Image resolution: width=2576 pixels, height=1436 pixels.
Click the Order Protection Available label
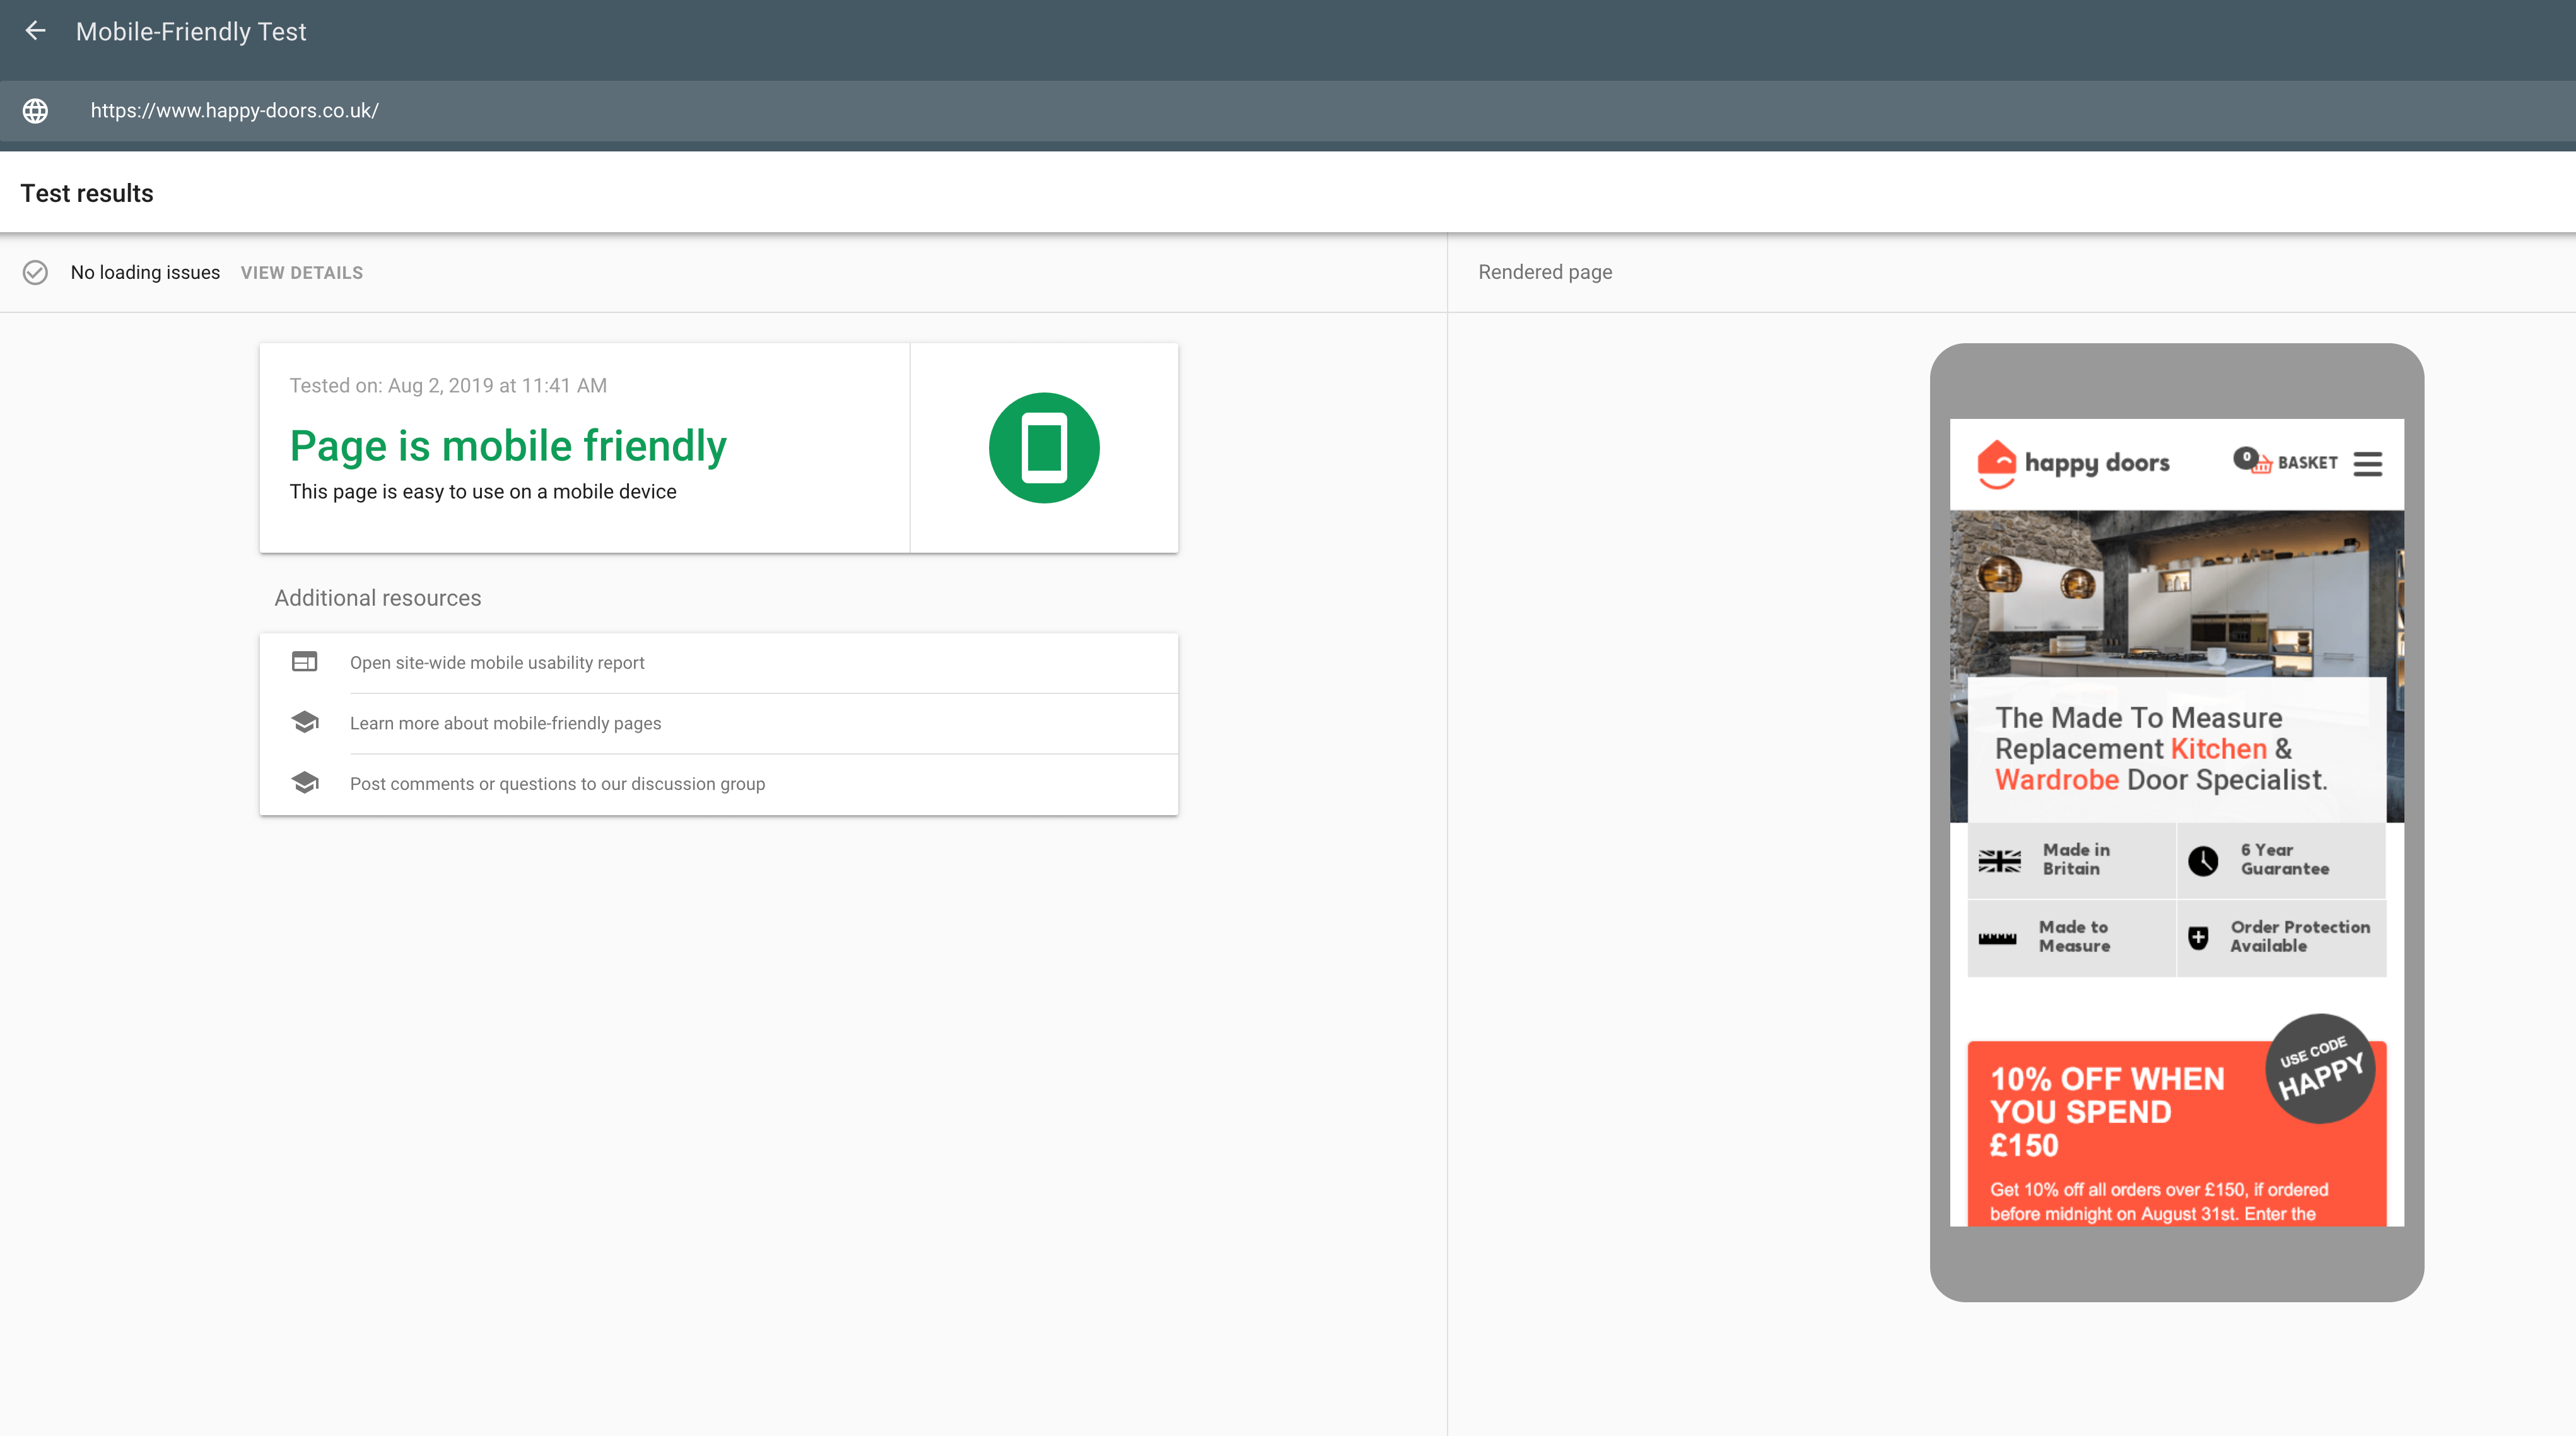pyautogui.click(x=2300, y=936)
